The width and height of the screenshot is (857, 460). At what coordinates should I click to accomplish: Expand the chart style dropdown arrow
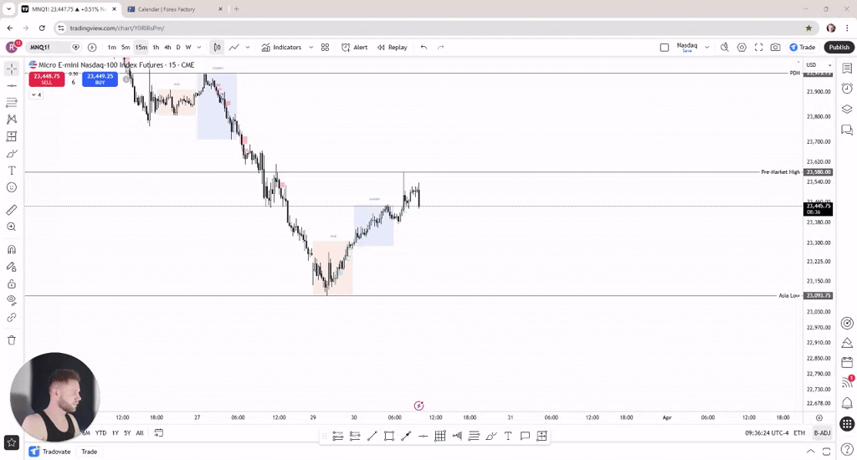[248, 48]
